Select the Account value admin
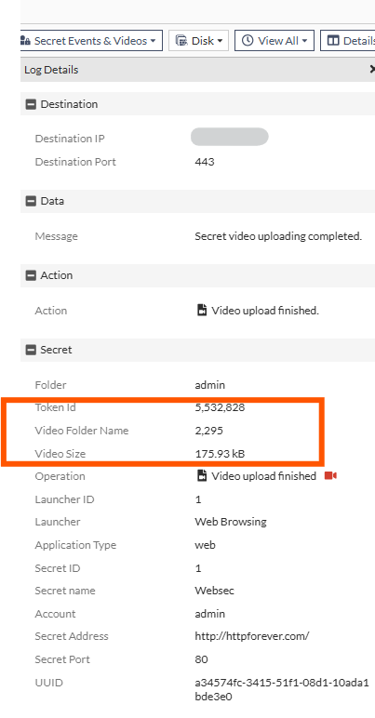The image size is (375, 718). [x=209, y=614]
